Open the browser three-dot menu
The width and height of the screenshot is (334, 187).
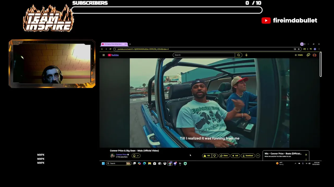click(x=319, y=49)
